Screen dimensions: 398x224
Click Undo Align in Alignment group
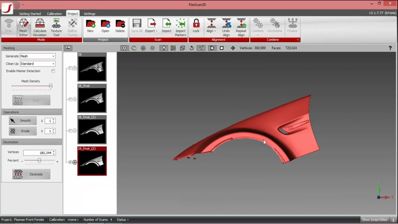pos(226,26)
